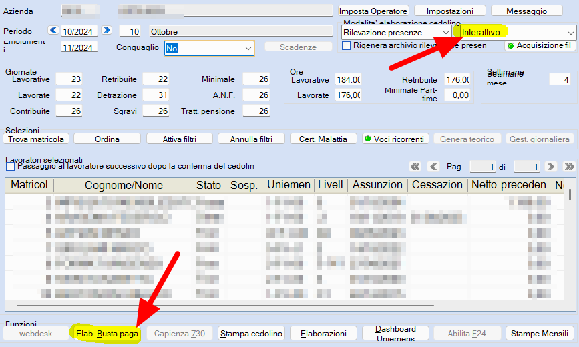Click the Ordina button

coord(107,139)
